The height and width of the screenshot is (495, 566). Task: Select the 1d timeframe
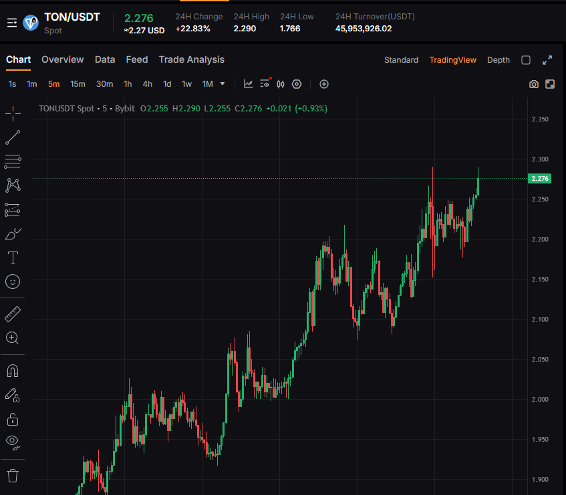pos(167,84)
